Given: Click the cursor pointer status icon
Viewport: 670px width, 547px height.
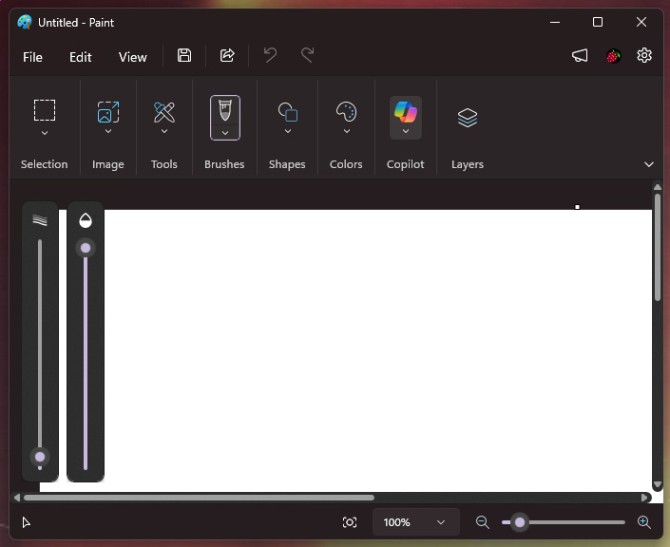Looking at the screenshot, I should [26, 522].
